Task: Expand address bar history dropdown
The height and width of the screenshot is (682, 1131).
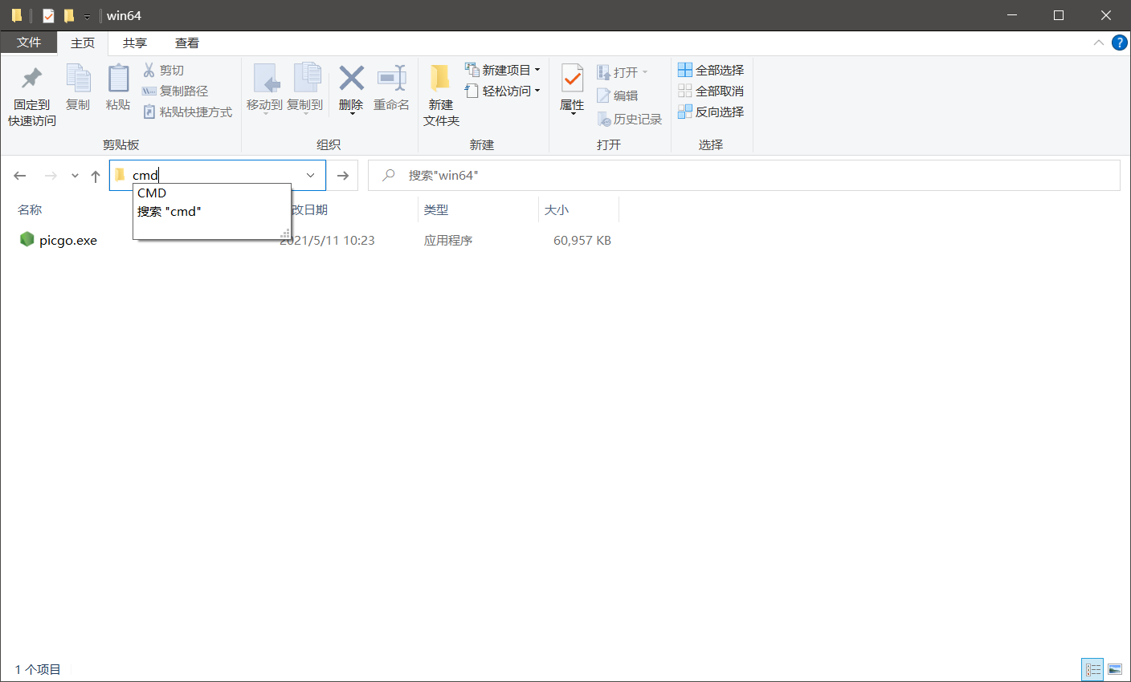Action: click(311, 175)
